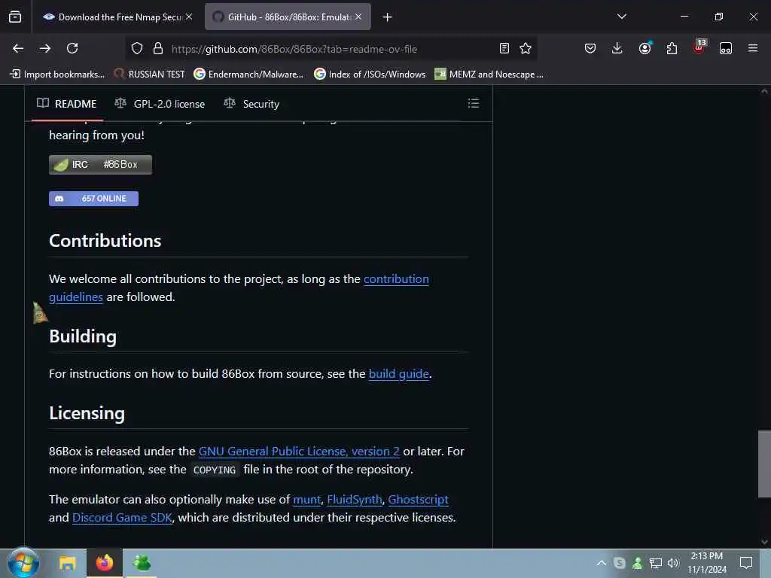Open taskbar clock showing 2:13 PM
Image resolution: width=771 pixels, height=578 pixels.
point(706,563)
